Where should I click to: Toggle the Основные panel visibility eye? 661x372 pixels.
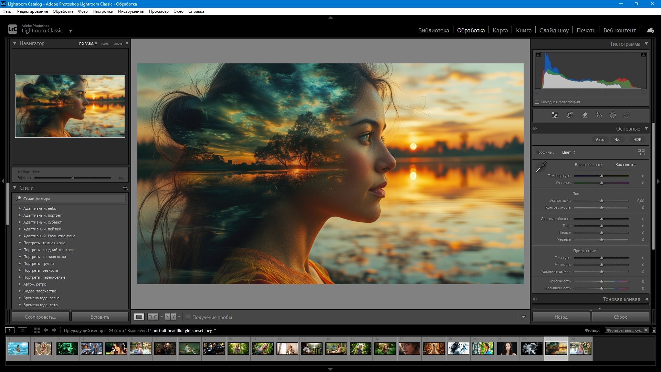click(535, 128)
